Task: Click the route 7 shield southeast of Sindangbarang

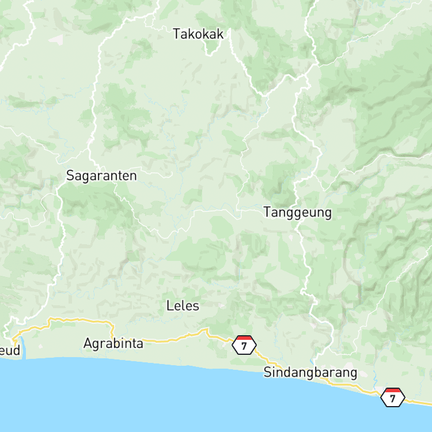Action: [x=393, y=397]
